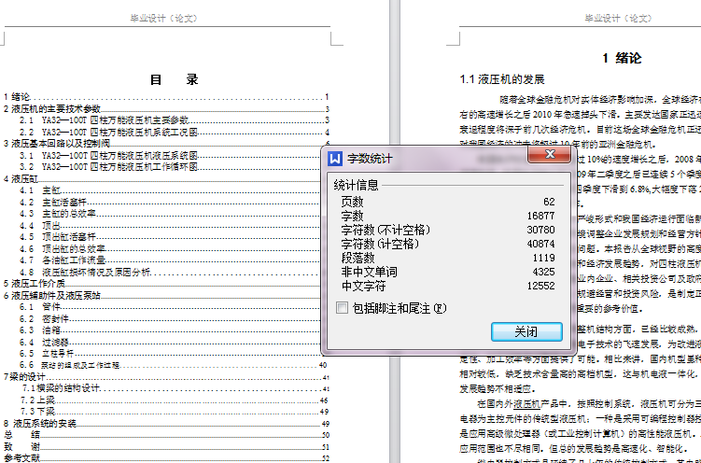The height and width of the screenshot is (463, 701).
Task: Open TOC entry 1 绪论
Action: 166,96
